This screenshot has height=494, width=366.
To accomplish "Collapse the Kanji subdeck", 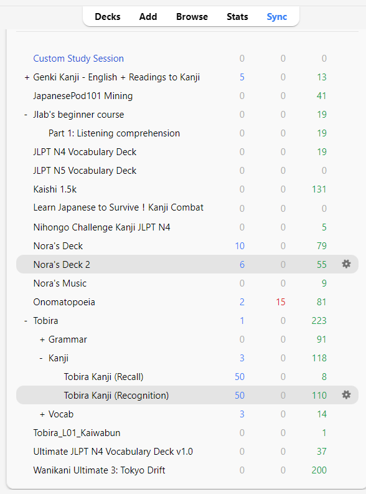I will tap(41, 358).
